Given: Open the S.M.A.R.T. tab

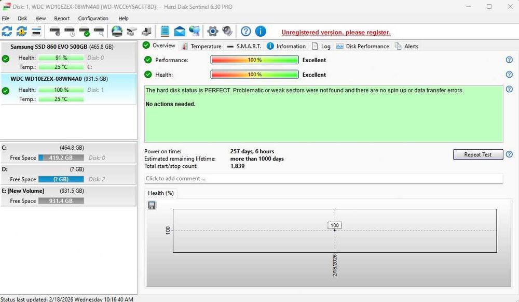Looking at the screenshot, I should [244, 46].
